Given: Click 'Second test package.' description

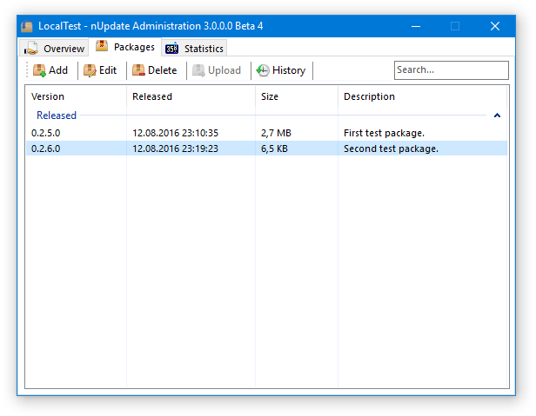Looking at the screenshot, I should tap(391, 149).
